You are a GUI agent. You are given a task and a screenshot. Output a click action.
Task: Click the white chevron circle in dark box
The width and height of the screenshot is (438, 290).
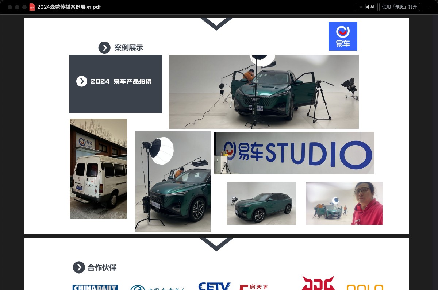click(x=82, y=81)
